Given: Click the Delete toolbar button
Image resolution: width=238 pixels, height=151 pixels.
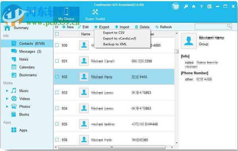Looking at the screenshot, I should tap(142, 27).
